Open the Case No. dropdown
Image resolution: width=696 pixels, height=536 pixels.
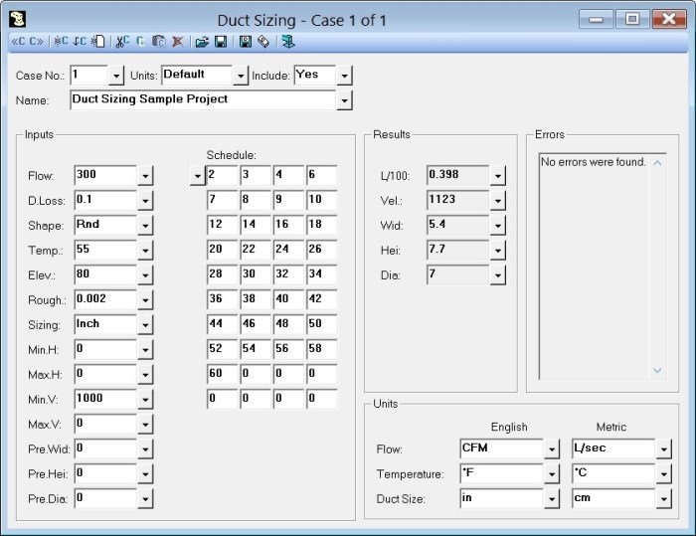[x=116, y=76]
